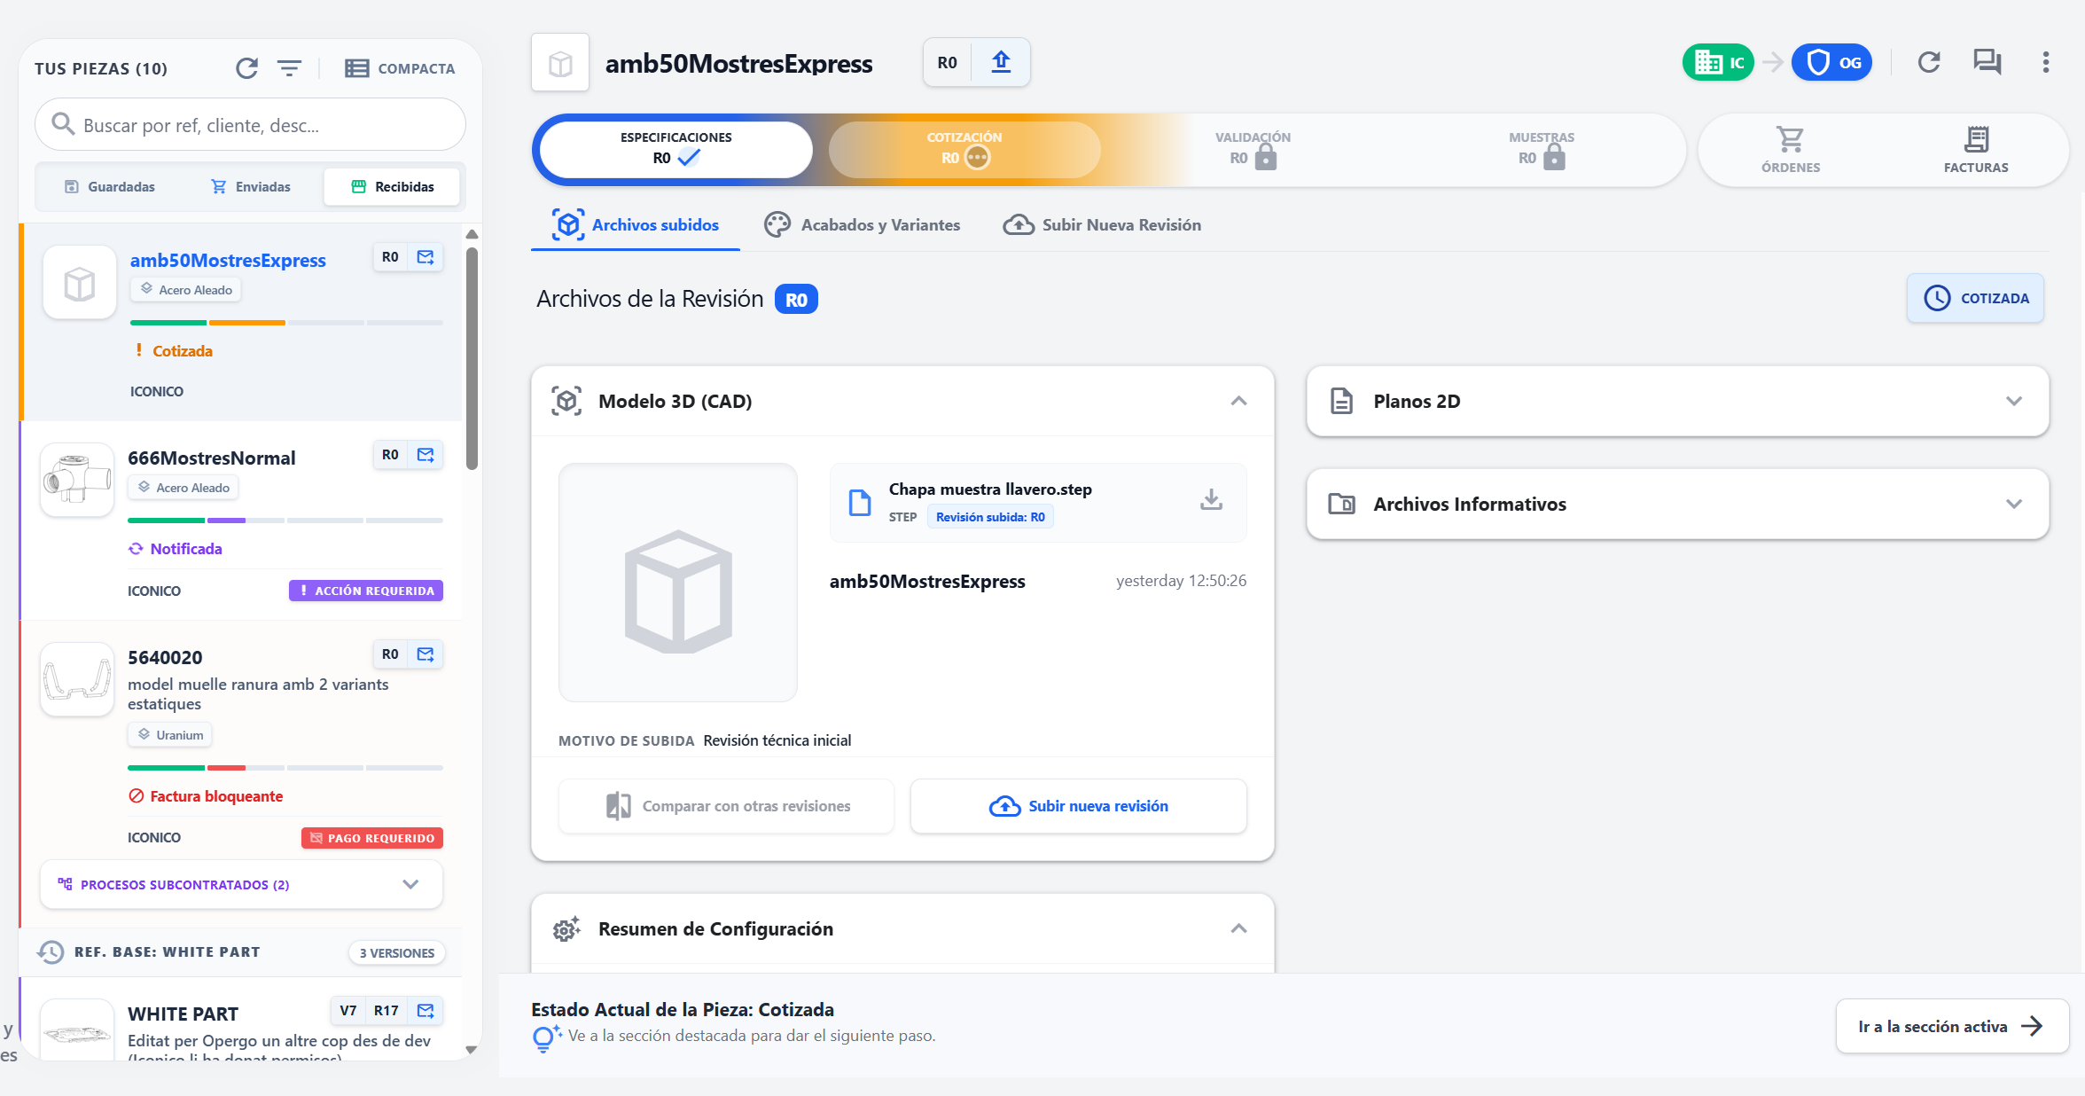Screen dimensions: 2085x1096
Task: Click the OG shield badge
Action: tap(1831, 62)
